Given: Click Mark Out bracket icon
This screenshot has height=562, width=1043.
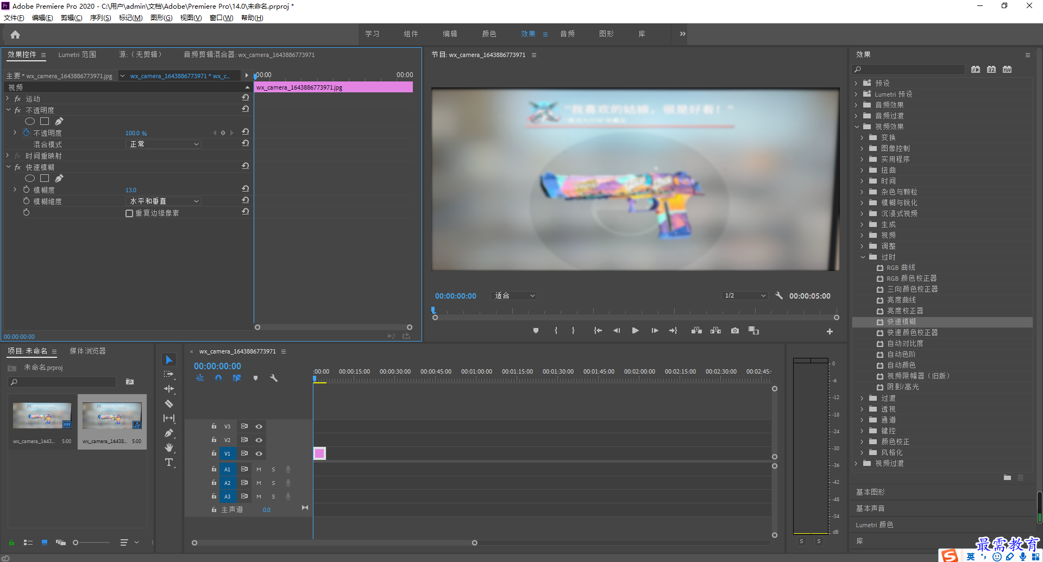Looking at the screenshot, I should click(x=573, y=330).
